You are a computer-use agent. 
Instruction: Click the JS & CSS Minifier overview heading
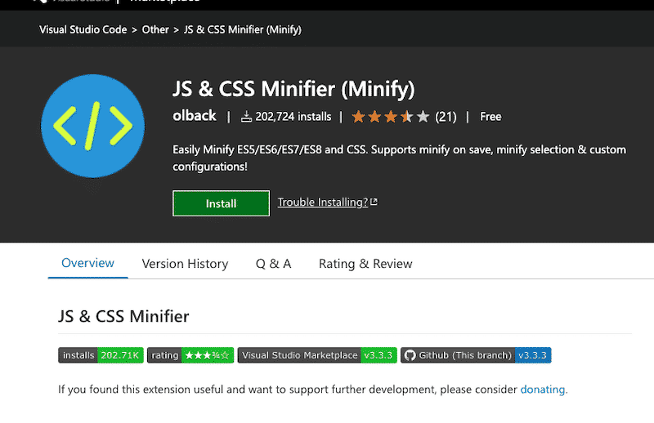click(123, 316)
